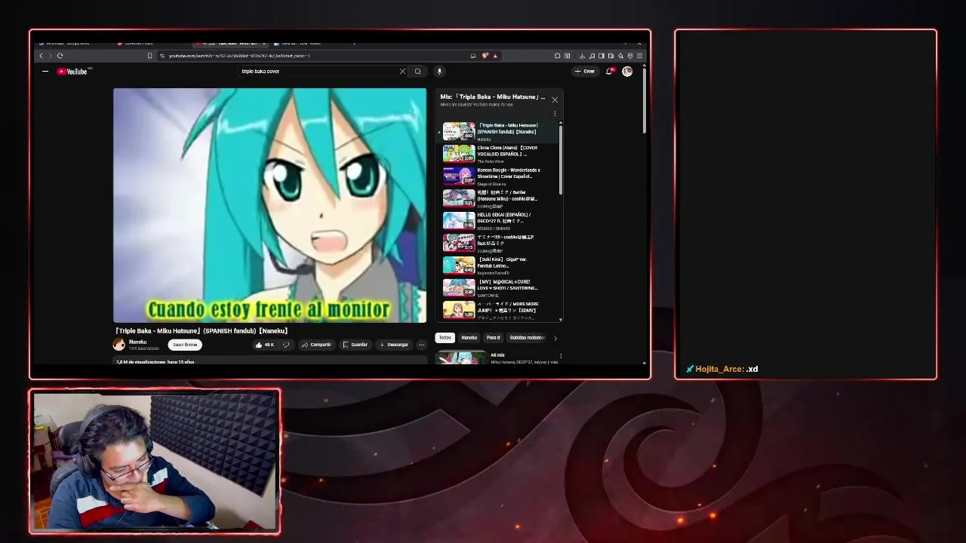Click Descargar to download the video

coord(393,345)
